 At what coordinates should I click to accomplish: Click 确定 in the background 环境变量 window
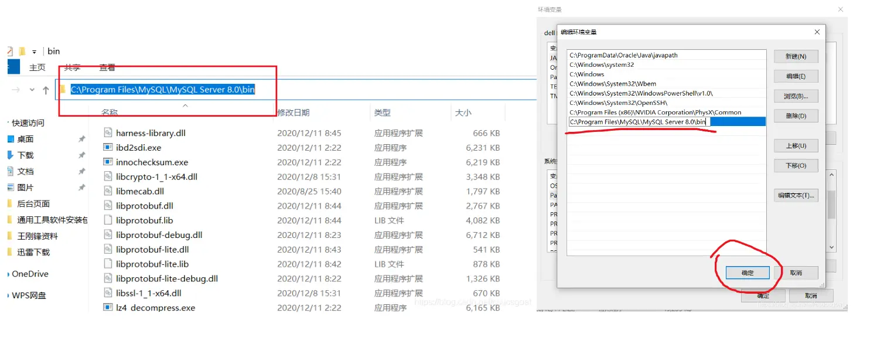pyautogui.click(x=763, y=296)
